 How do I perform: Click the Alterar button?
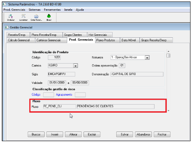(73, 135)
